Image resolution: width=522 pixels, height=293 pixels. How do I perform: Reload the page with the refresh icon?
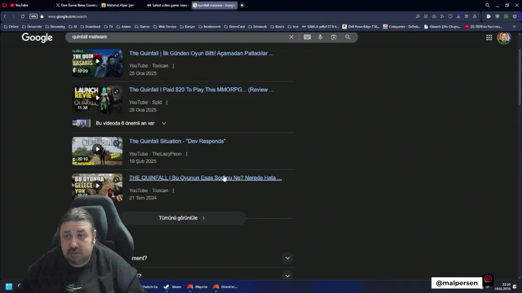tap(22, 16)
